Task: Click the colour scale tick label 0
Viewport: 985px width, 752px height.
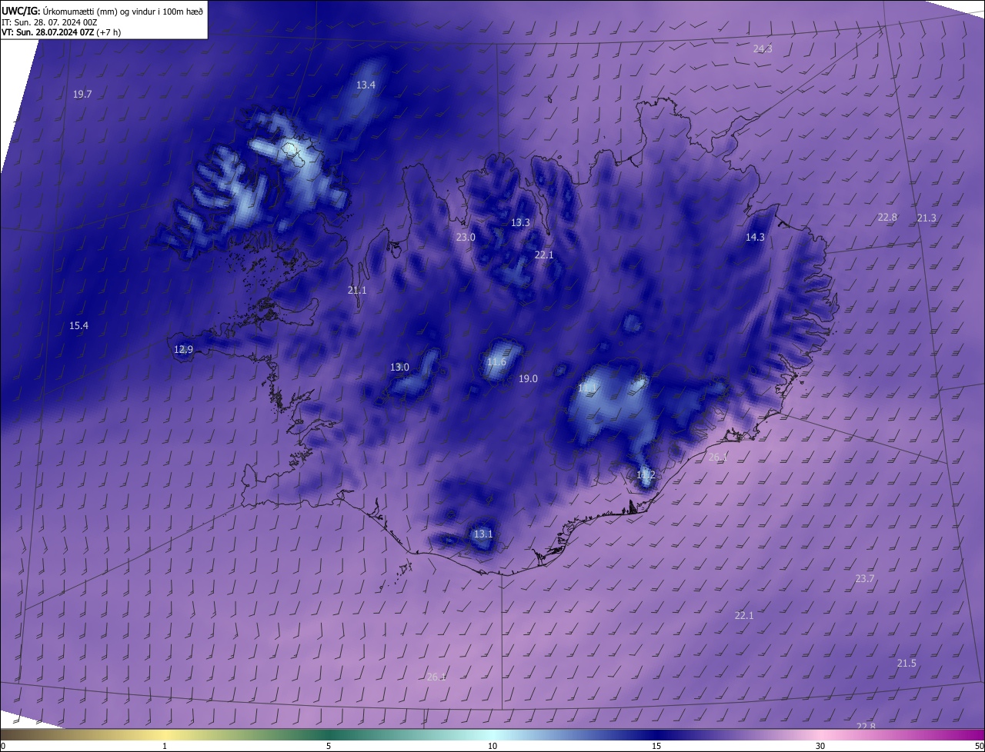Action: 3,746
